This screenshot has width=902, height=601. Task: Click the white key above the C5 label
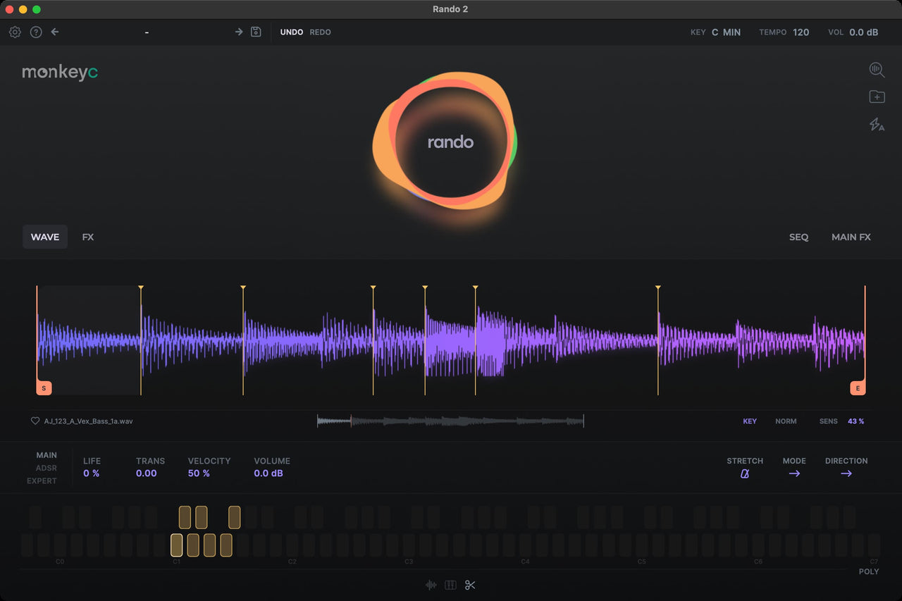pyautogui.click(x=641, y=545)
